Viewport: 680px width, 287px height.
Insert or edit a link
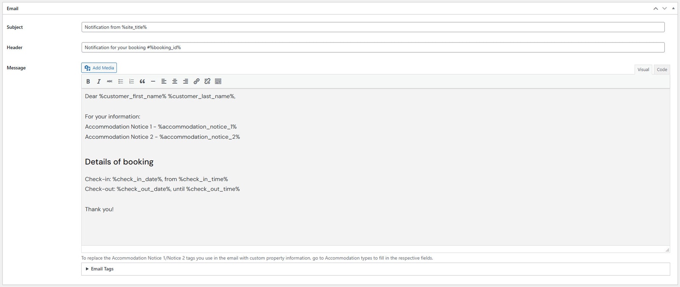point(196,82)
